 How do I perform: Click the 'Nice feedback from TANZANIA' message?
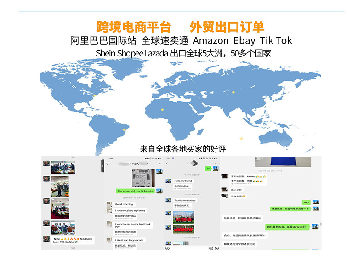73,241
